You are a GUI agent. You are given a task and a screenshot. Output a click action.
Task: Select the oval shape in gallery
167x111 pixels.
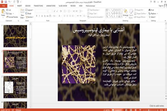117,10
